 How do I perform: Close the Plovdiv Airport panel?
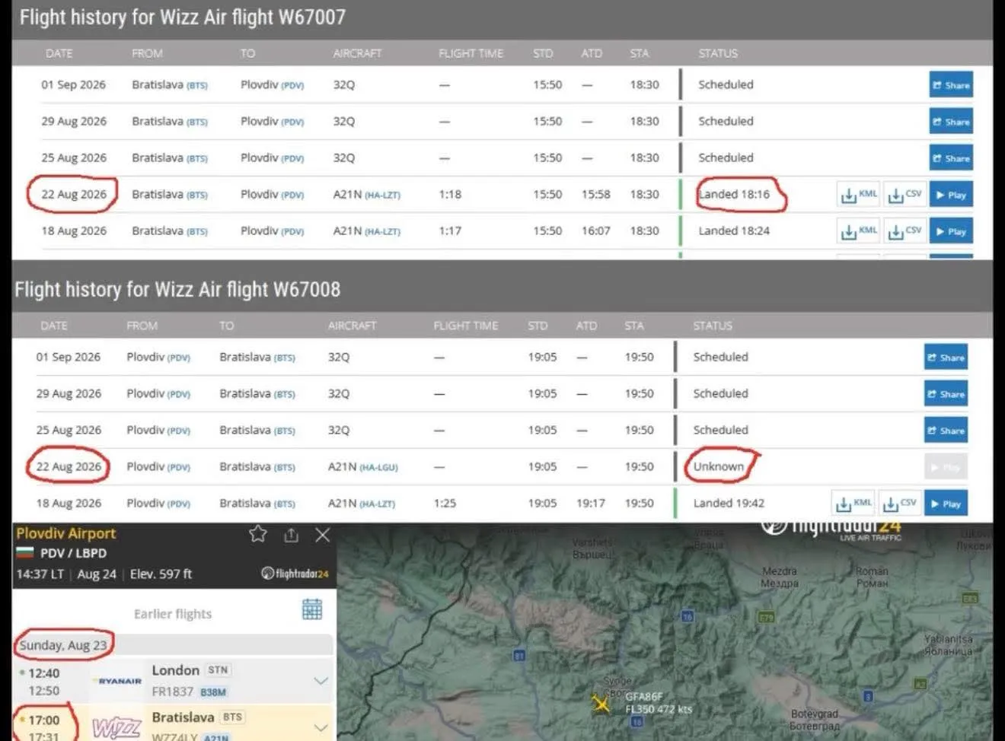point(323,535)
